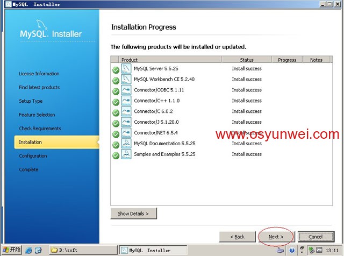Click the green check beside Samples and Examples
Screen dimensions: 344x256
click(116, 155)
